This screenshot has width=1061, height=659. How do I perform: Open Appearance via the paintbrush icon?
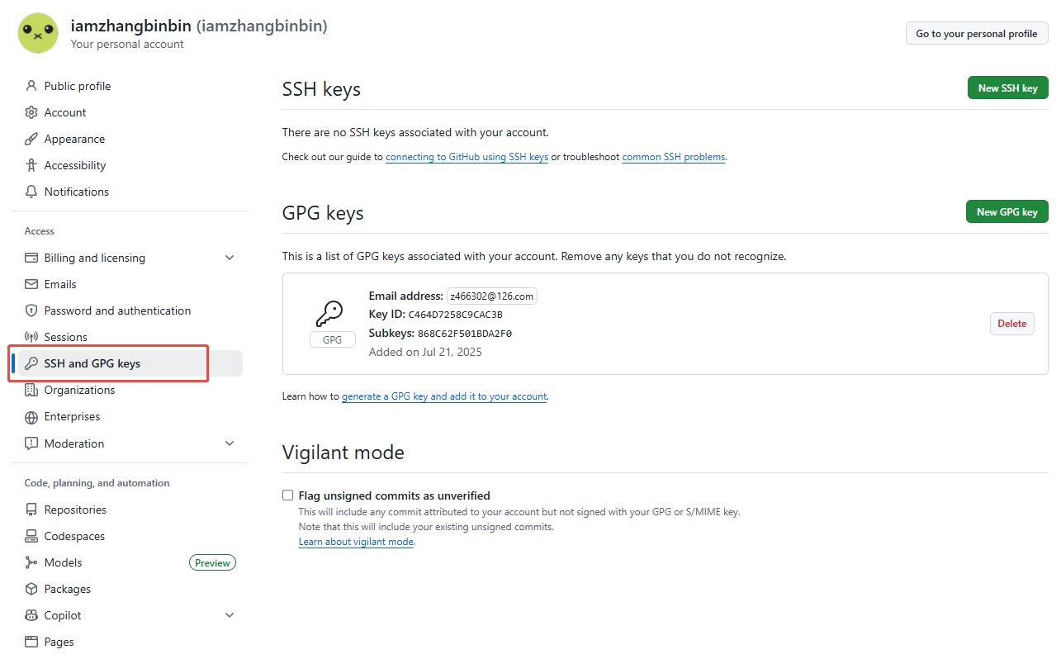coord(31,138)
